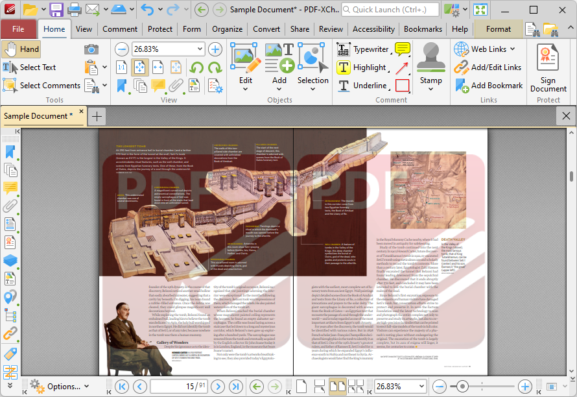Open the Format ribbon tab

[499, 29]
